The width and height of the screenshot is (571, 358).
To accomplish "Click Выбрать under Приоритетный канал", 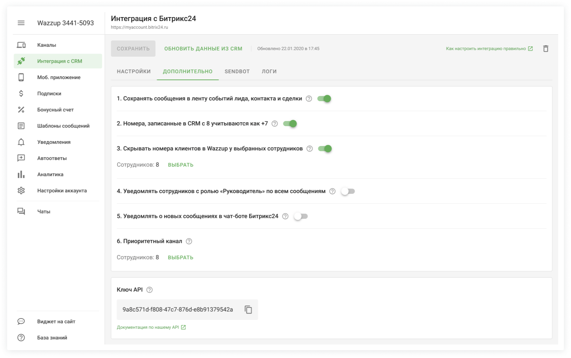I will pyautogui.click(x=180, y=257).
